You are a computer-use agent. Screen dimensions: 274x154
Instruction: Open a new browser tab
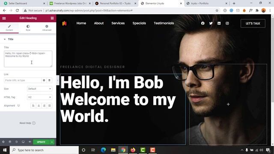(x=234, y=3)
